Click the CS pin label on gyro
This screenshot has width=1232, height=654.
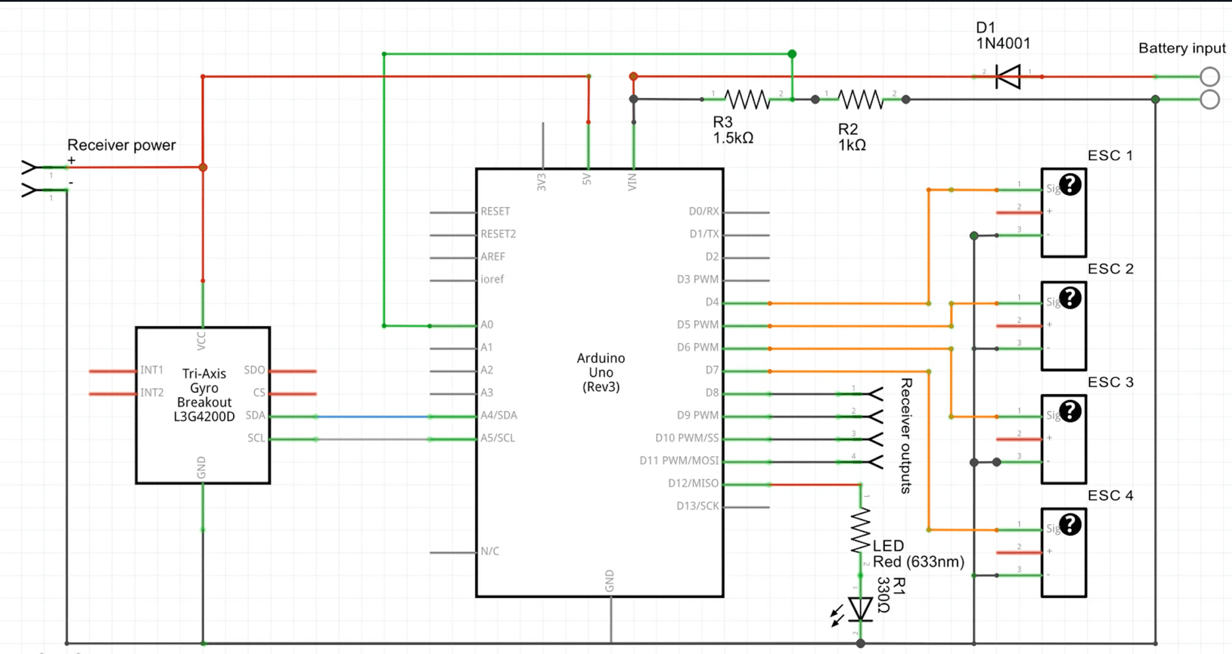tap(259, 393)
